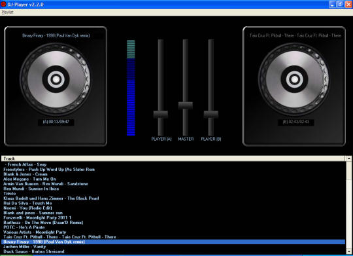This screenshot has height=256, width=353.
Task: Select track Blank & Jones - Cream
Action: [x=173, y=174]
